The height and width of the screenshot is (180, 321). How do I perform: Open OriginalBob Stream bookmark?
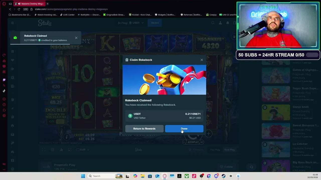pos(114,15)
